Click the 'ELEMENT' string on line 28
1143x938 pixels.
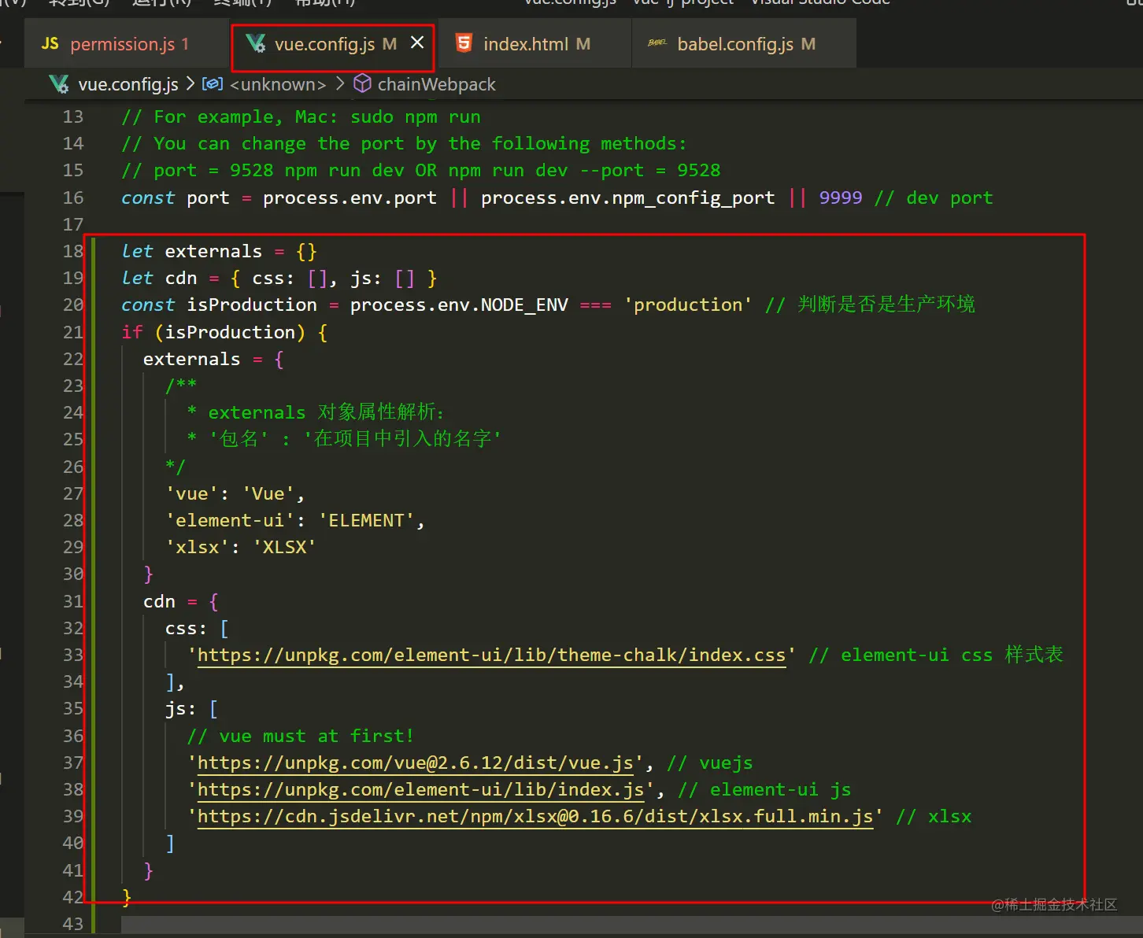pyautogui.click(x=366, y=520)
